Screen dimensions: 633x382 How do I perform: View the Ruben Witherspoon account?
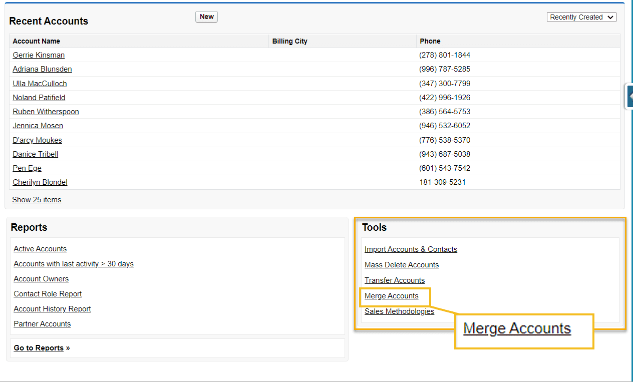tap(46, 111)
